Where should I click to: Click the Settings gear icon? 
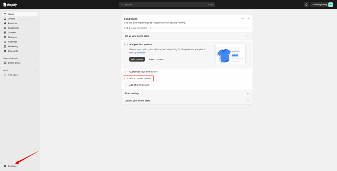pyautogui.click(x=5, y=166)
